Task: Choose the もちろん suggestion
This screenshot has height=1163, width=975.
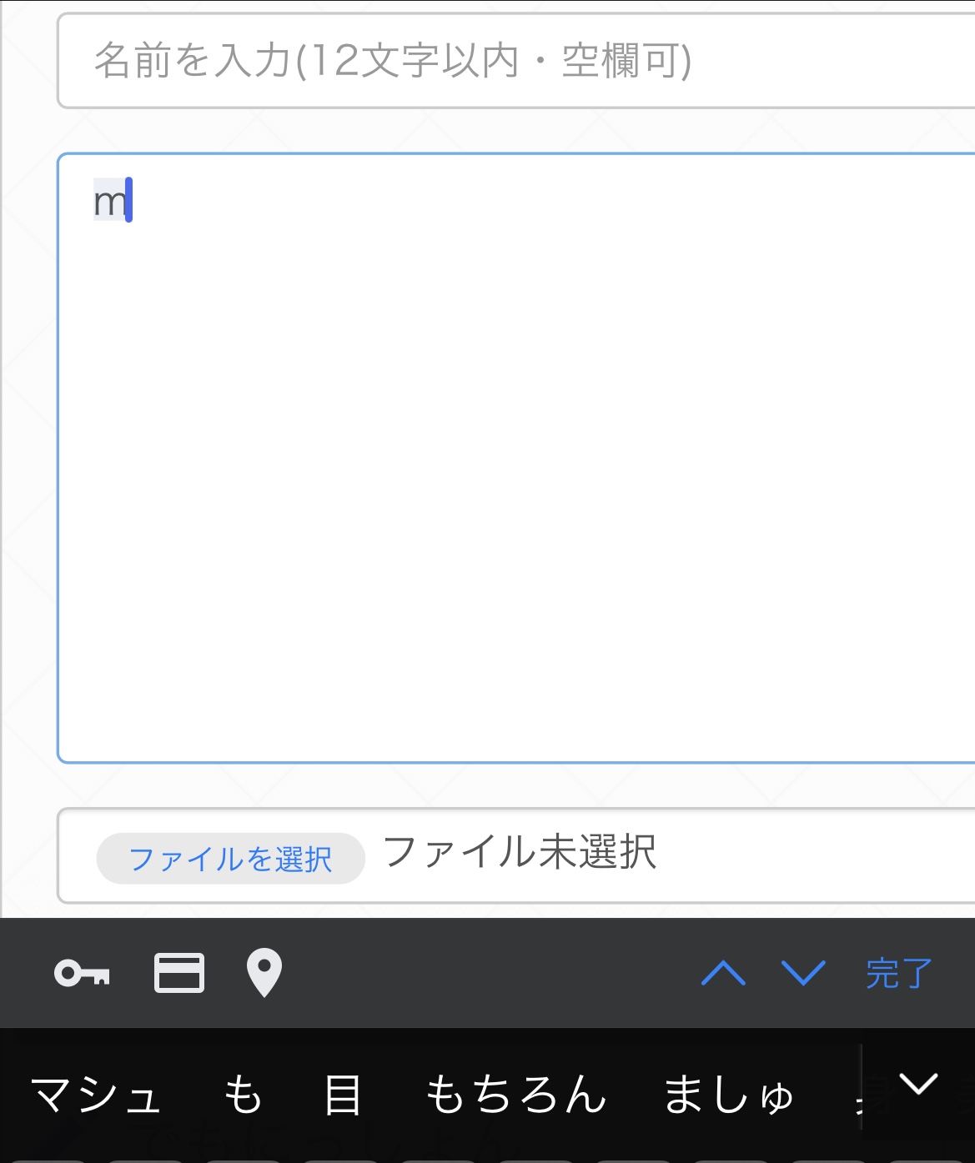Action: pyautogui.click(x=515, y=1095)
